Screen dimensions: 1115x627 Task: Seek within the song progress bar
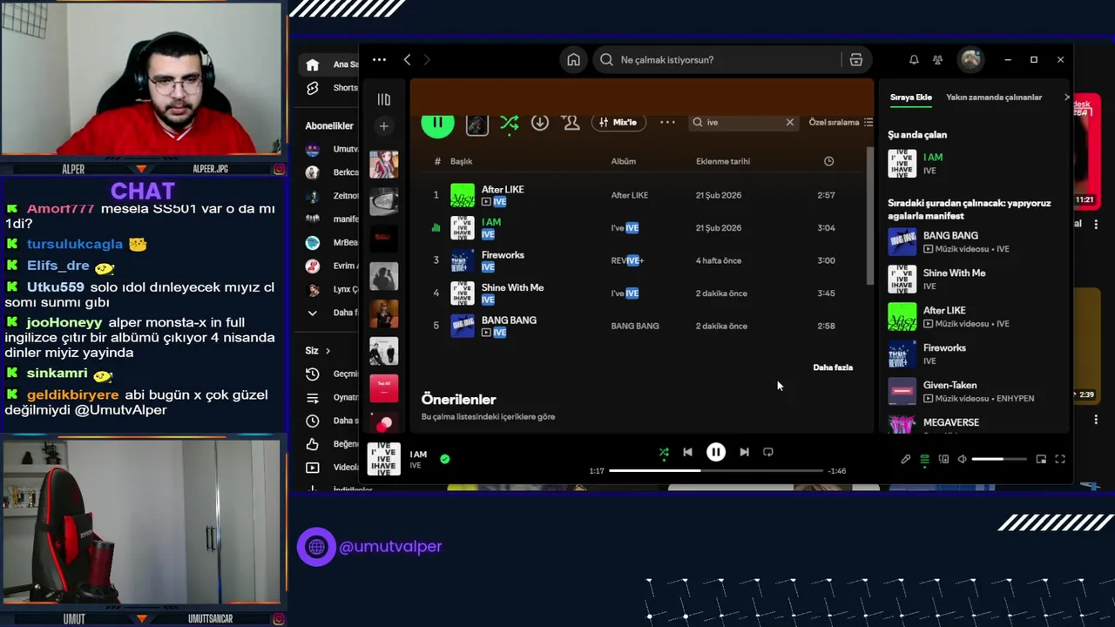[x=716, y=471]
